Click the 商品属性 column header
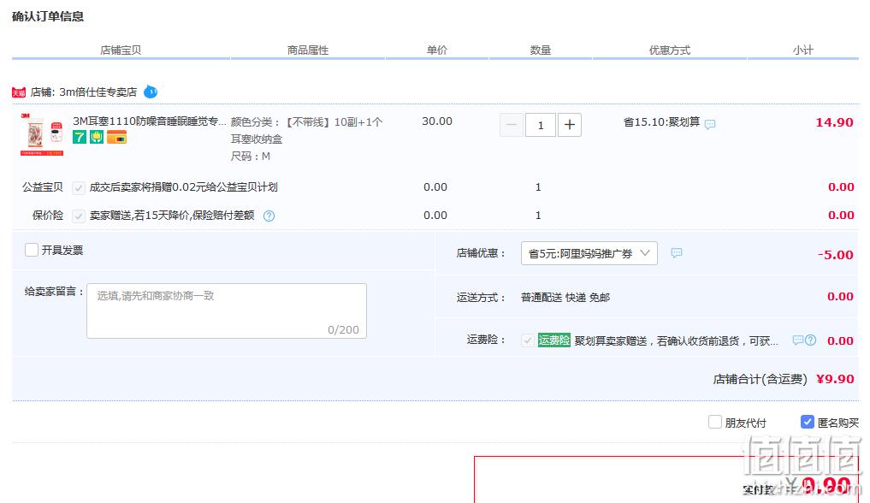 308,50
